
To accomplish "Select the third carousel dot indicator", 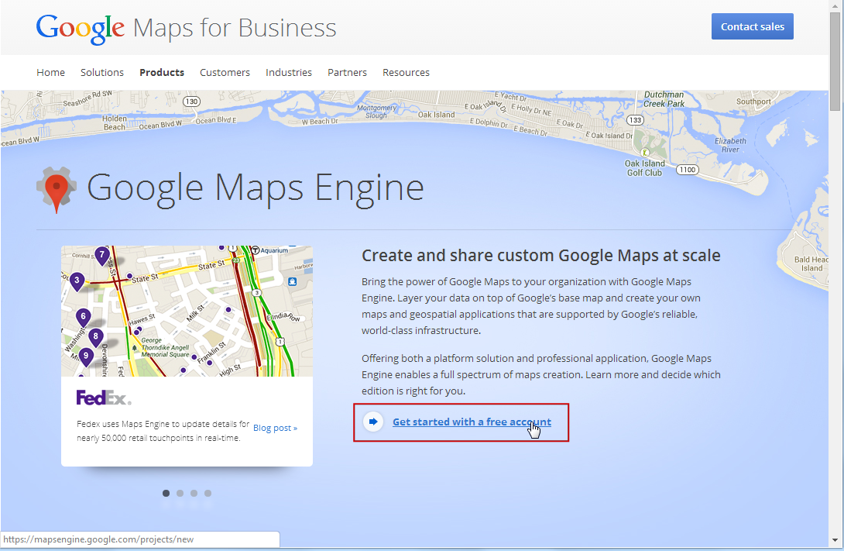I will 194,493.
